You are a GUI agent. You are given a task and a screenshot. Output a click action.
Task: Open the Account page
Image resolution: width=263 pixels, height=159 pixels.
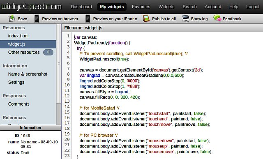213,7
